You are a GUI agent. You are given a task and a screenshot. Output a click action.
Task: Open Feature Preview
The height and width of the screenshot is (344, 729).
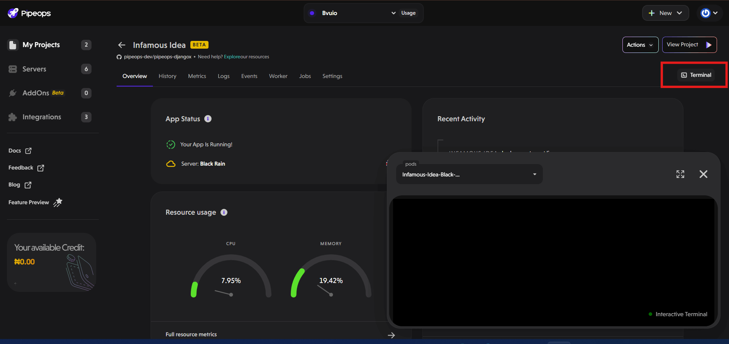point(35,202)
